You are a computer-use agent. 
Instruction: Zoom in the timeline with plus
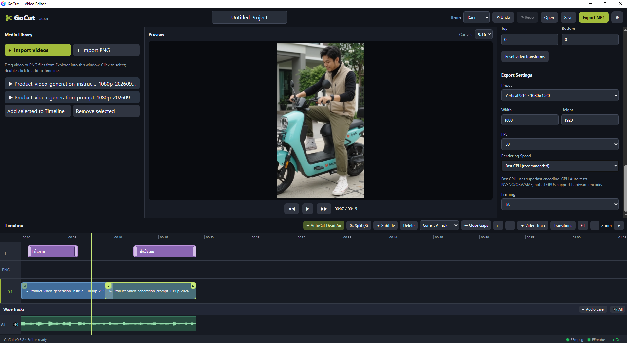pyautogui.click(x=618, y=225)
